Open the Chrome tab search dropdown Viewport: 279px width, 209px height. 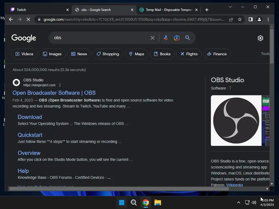230,7
